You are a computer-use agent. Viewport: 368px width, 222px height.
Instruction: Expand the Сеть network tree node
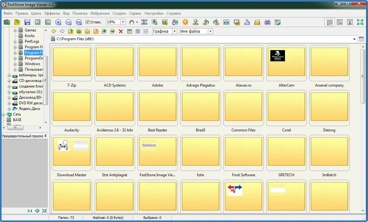pos(3,114)
